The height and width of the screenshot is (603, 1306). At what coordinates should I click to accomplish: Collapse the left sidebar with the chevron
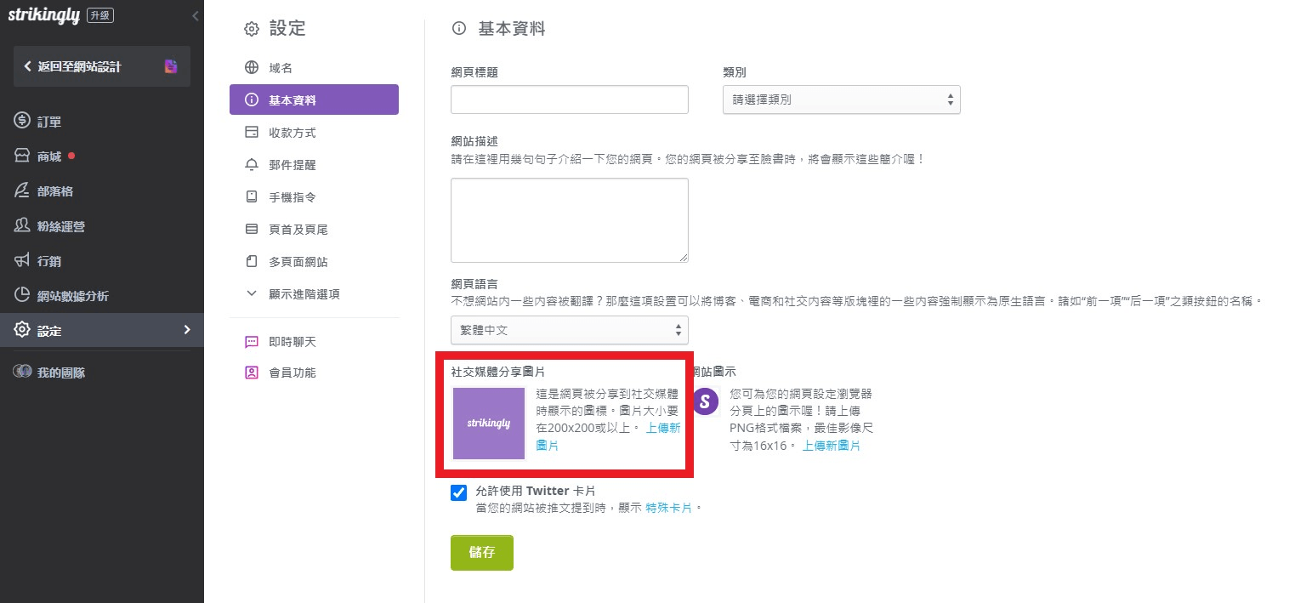195,15
